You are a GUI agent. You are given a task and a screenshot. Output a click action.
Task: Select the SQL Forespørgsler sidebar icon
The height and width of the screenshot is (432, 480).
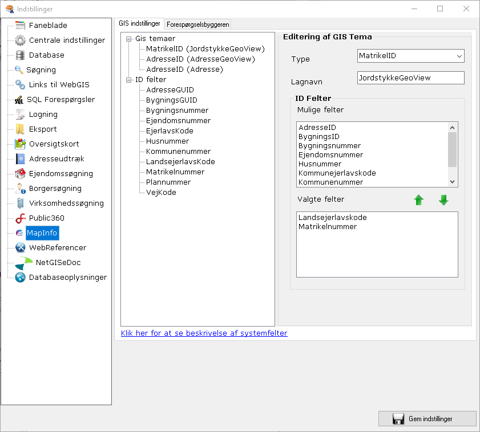19,99
